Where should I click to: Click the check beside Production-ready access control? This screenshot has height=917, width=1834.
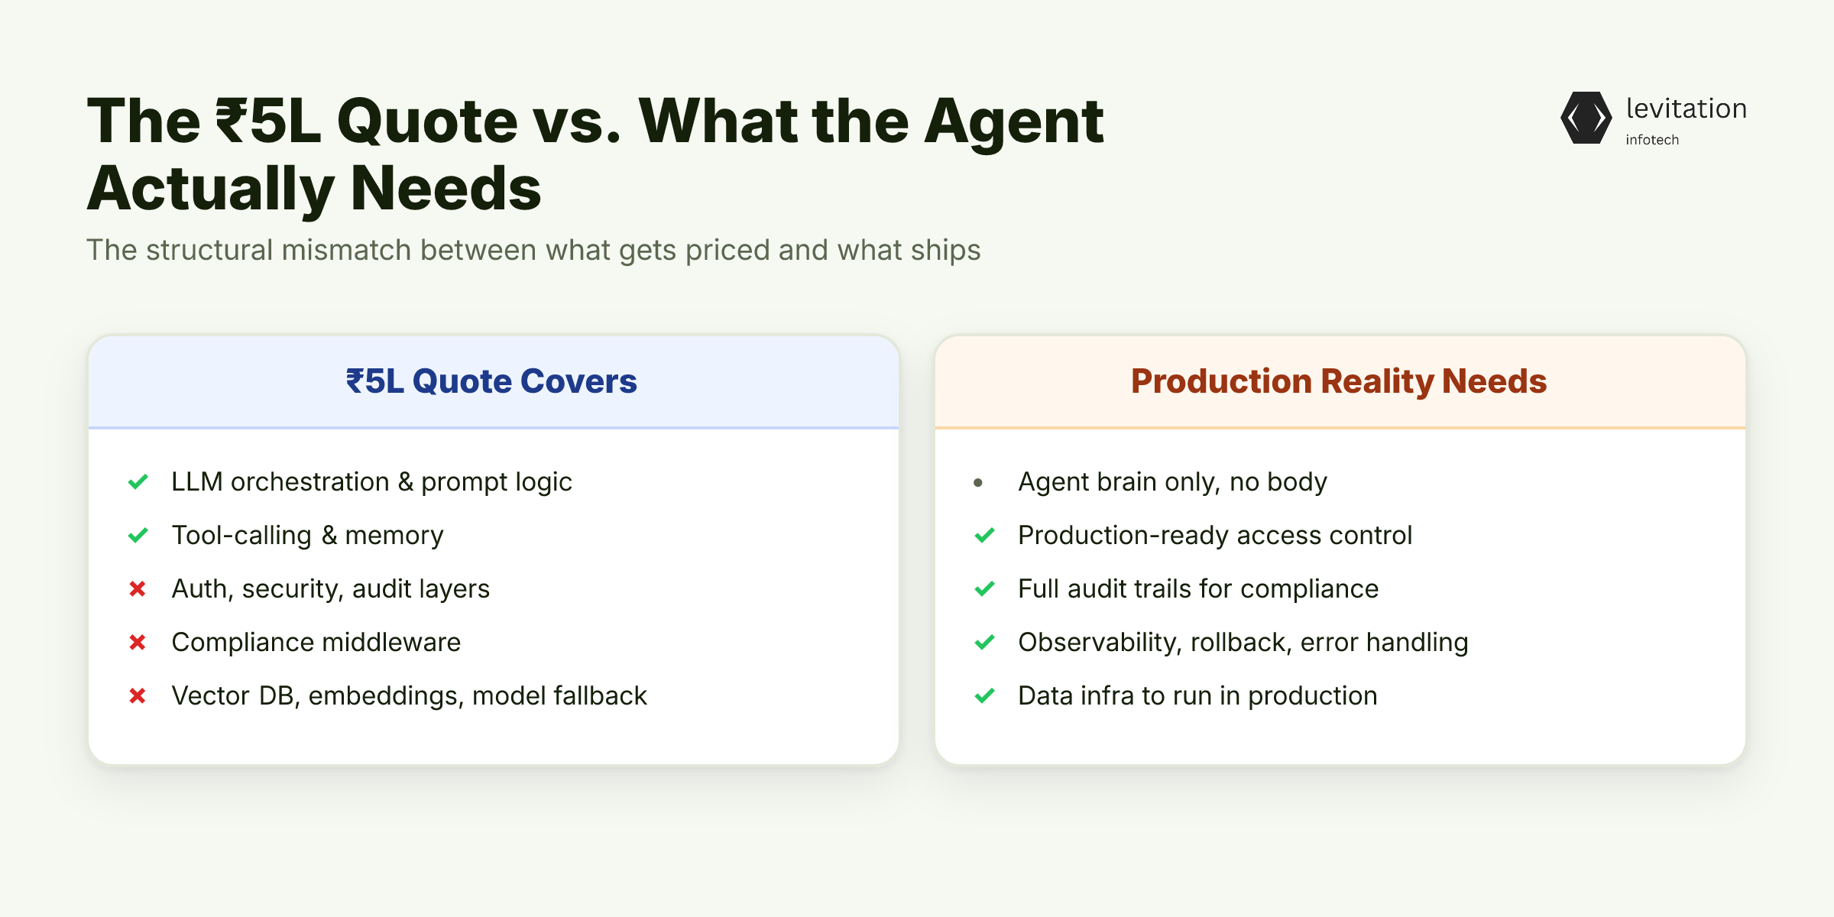click(984, 536)
